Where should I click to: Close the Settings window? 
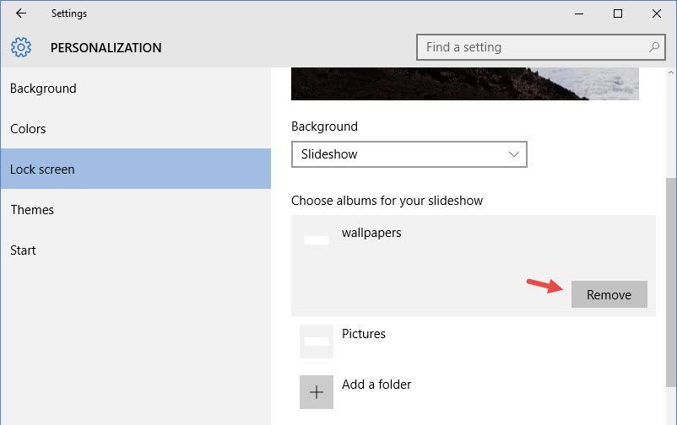[657, 13]
